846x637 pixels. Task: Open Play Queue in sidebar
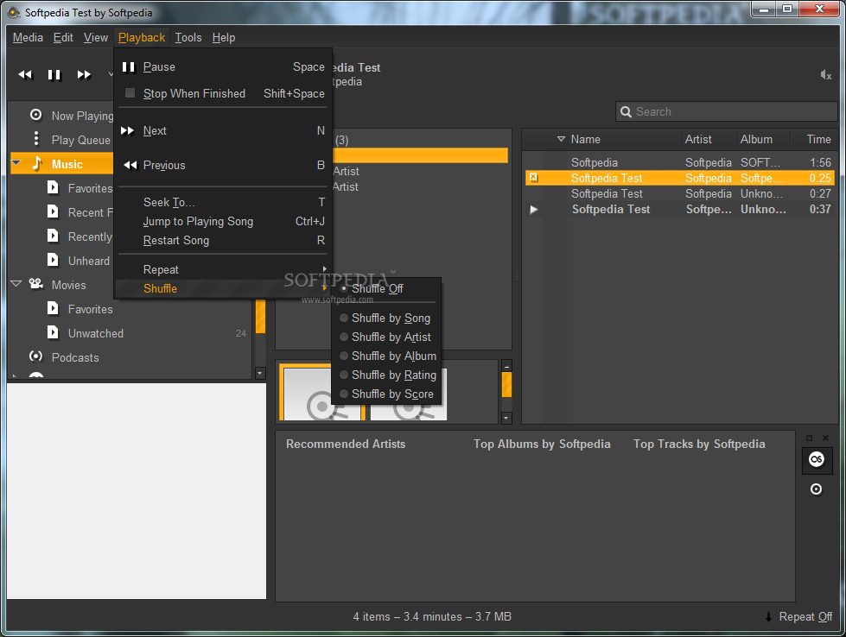click(x=81, y=140)
